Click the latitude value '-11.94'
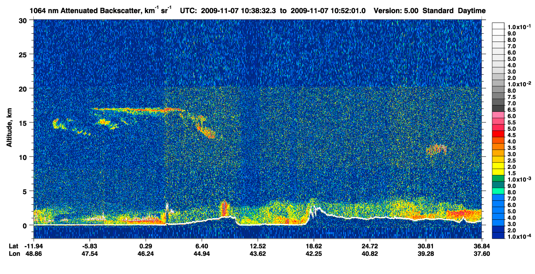535x274 pixels. tap(33, 246)
